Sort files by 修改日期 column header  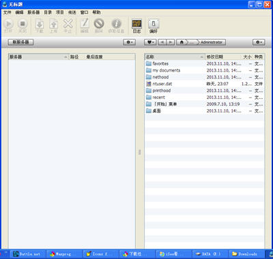tap(223, 57)
